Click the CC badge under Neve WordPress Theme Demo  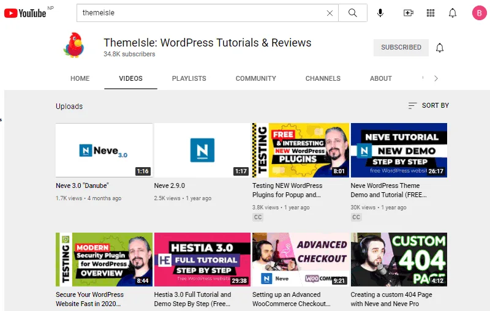356,217
